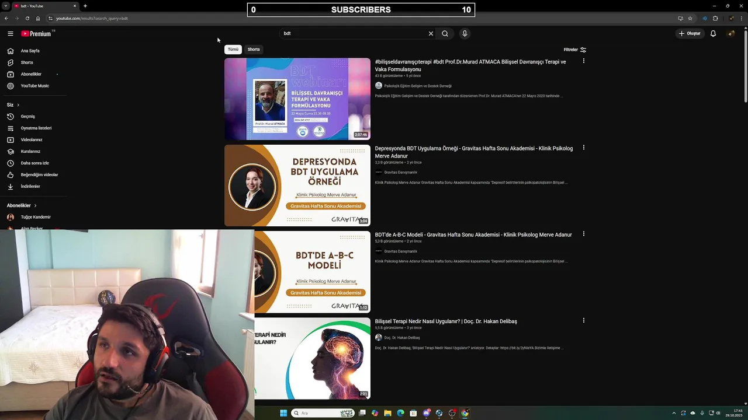Select the Tümü filter chip

click(233, 50)
